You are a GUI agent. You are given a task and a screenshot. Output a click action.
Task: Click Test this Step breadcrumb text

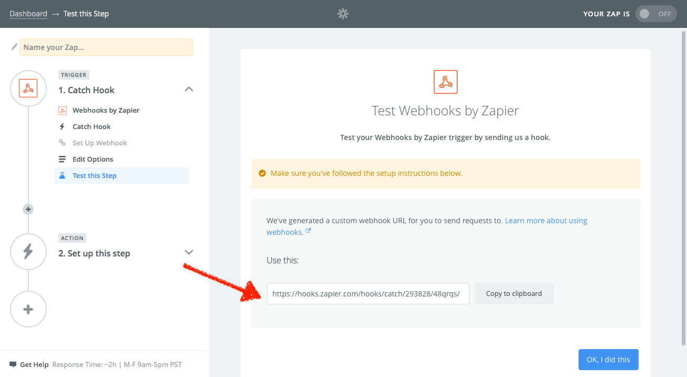[x=86, y=14]
